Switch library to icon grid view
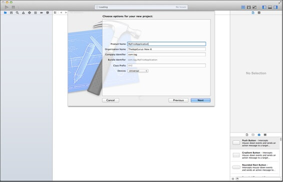283x182 pixels. pos(233,179)
